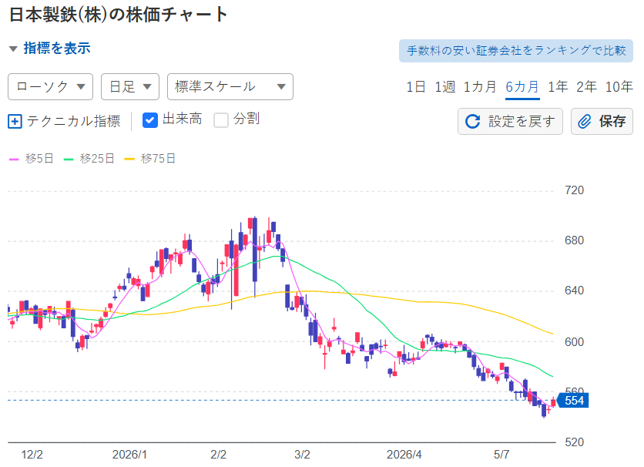Select the 1日 period tab
644x467 pixels.
coord(416,86)
